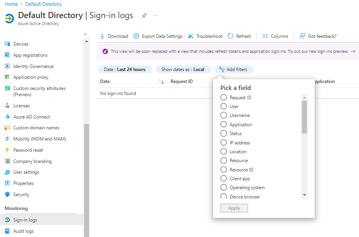This screenshot has width=359, height=237.
Task: Click the Download arrow icon
Action: (102, 36)
